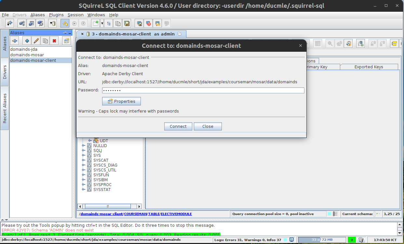Click the open saved session folder icon
Screen dimensions: 404x244
coord(158,23)
